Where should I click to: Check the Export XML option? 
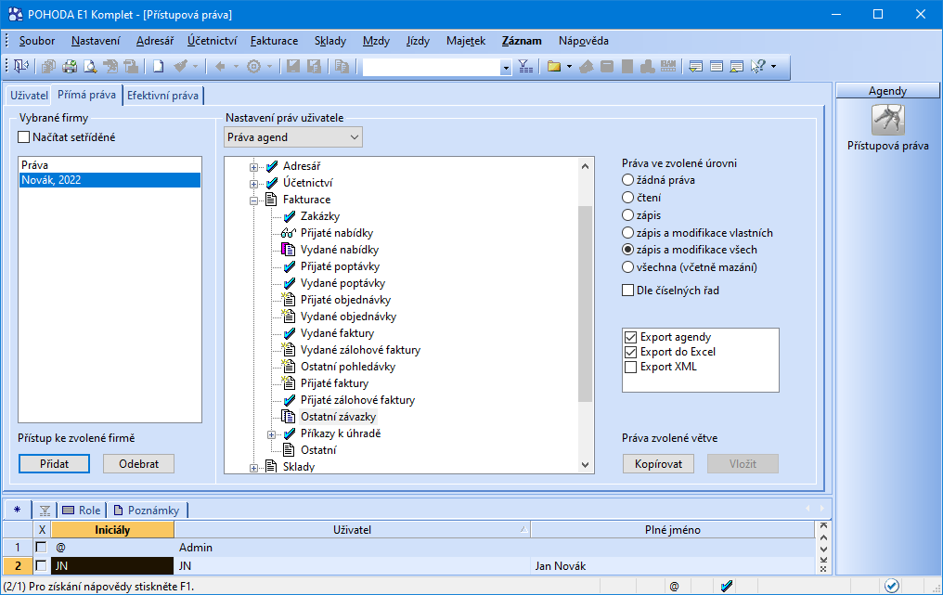pyautogui.click(x=631, y=367)
